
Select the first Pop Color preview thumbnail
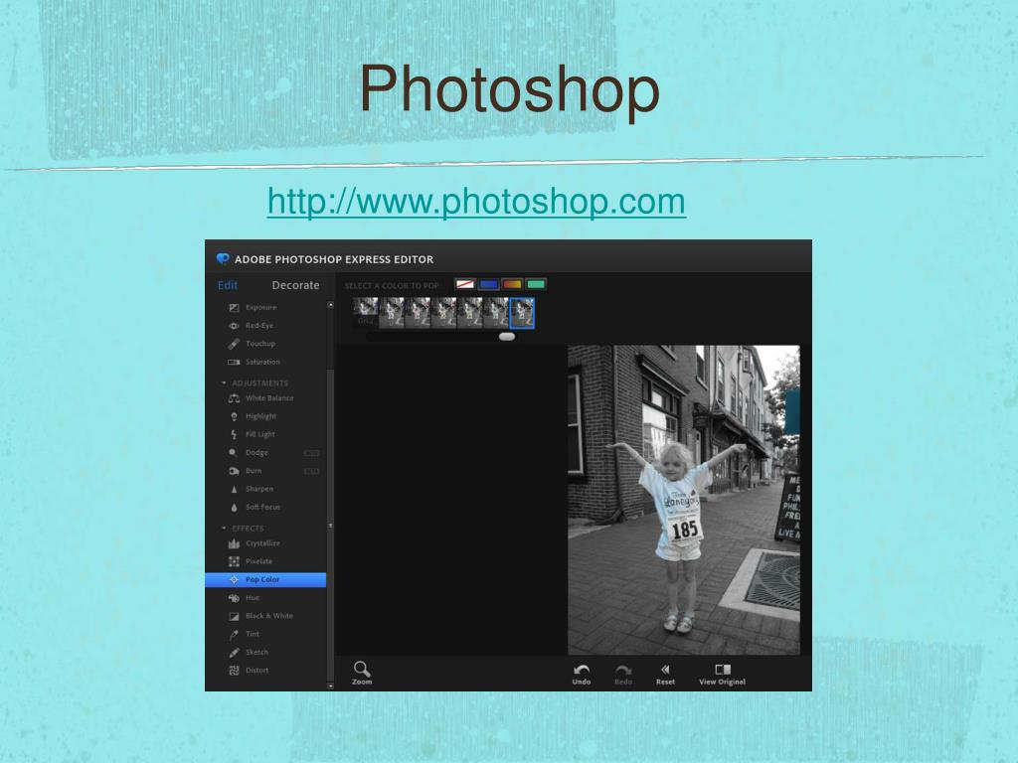pos(366,312)
